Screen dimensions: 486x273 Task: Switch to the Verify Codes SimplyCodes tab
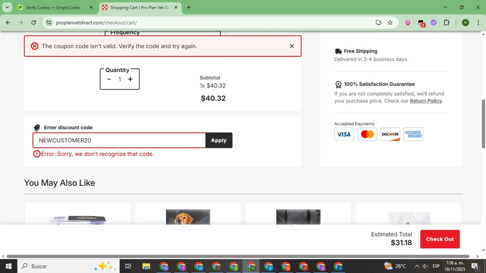tap(53, 7)
